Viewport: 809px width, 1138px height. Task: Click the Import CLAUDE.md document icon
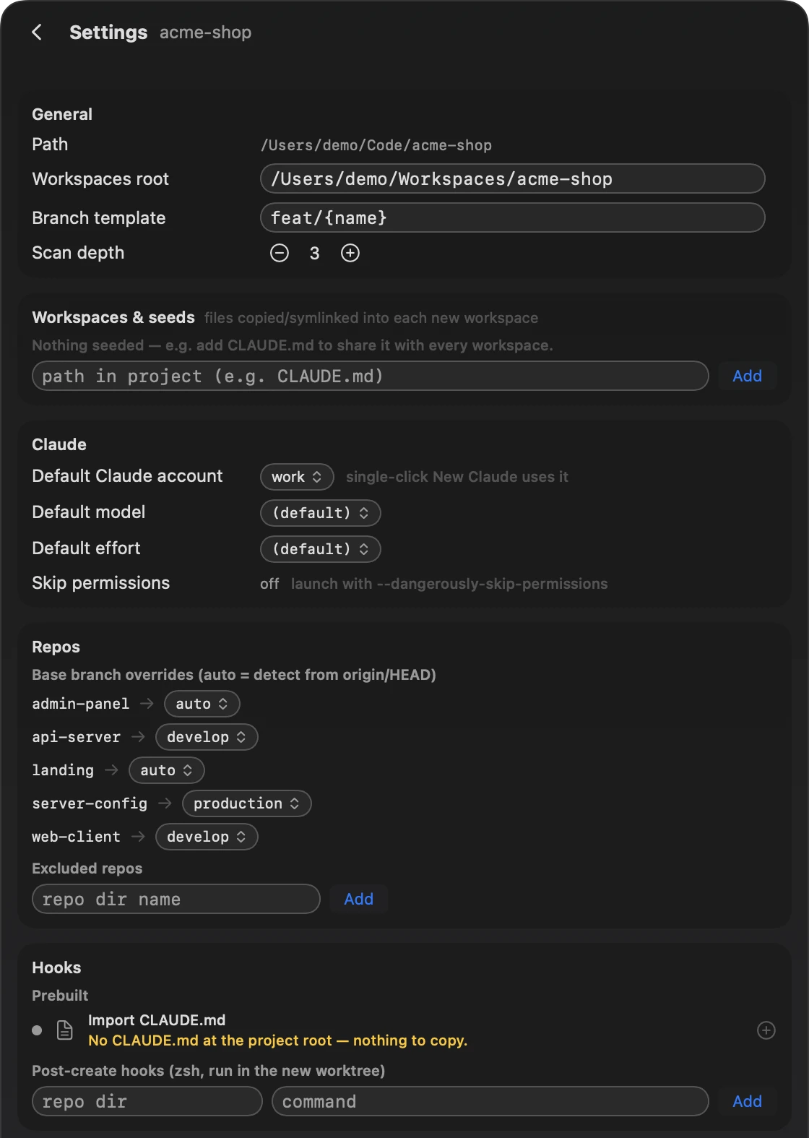(x=65, y=1030)
